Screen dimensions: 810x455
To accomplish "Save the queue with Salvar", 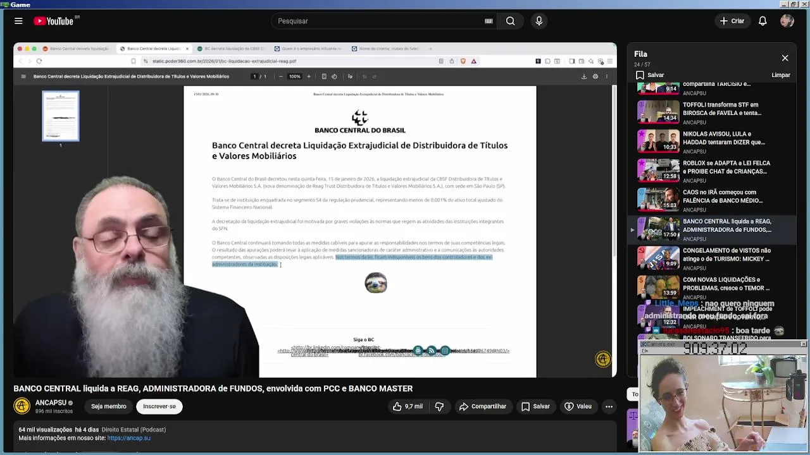I will (x=650, y=75).
